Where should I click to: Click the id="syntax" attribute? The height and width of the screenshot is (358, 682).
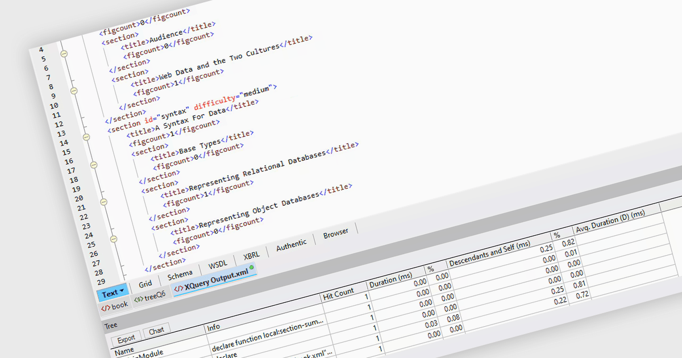point(165,116)
